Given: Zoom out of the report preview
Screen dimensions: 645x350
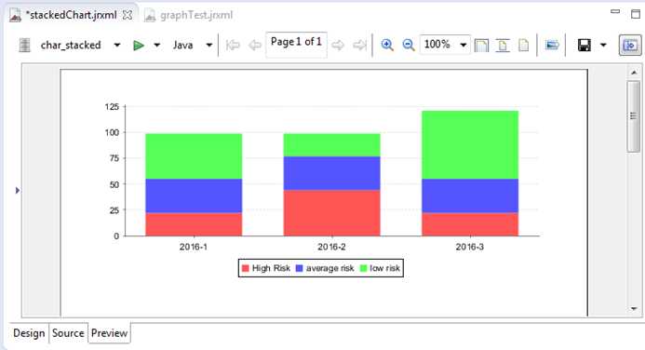Looking at the screenshot, I should tap(409, 45).
